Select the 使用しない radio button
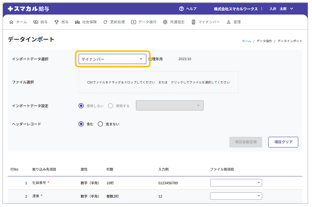The image size is (312, 207). [81, 106]
